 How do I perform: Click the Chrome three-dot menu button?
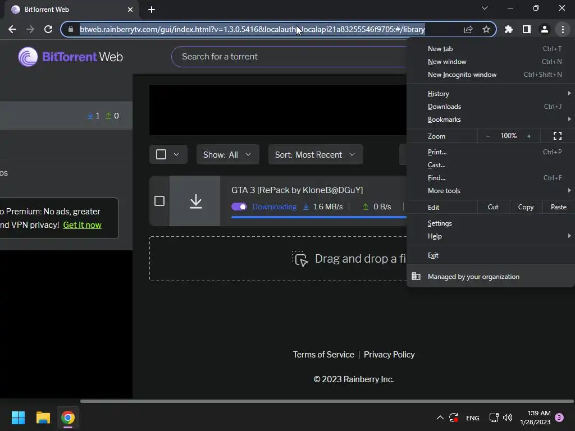[x=563, y=29]
